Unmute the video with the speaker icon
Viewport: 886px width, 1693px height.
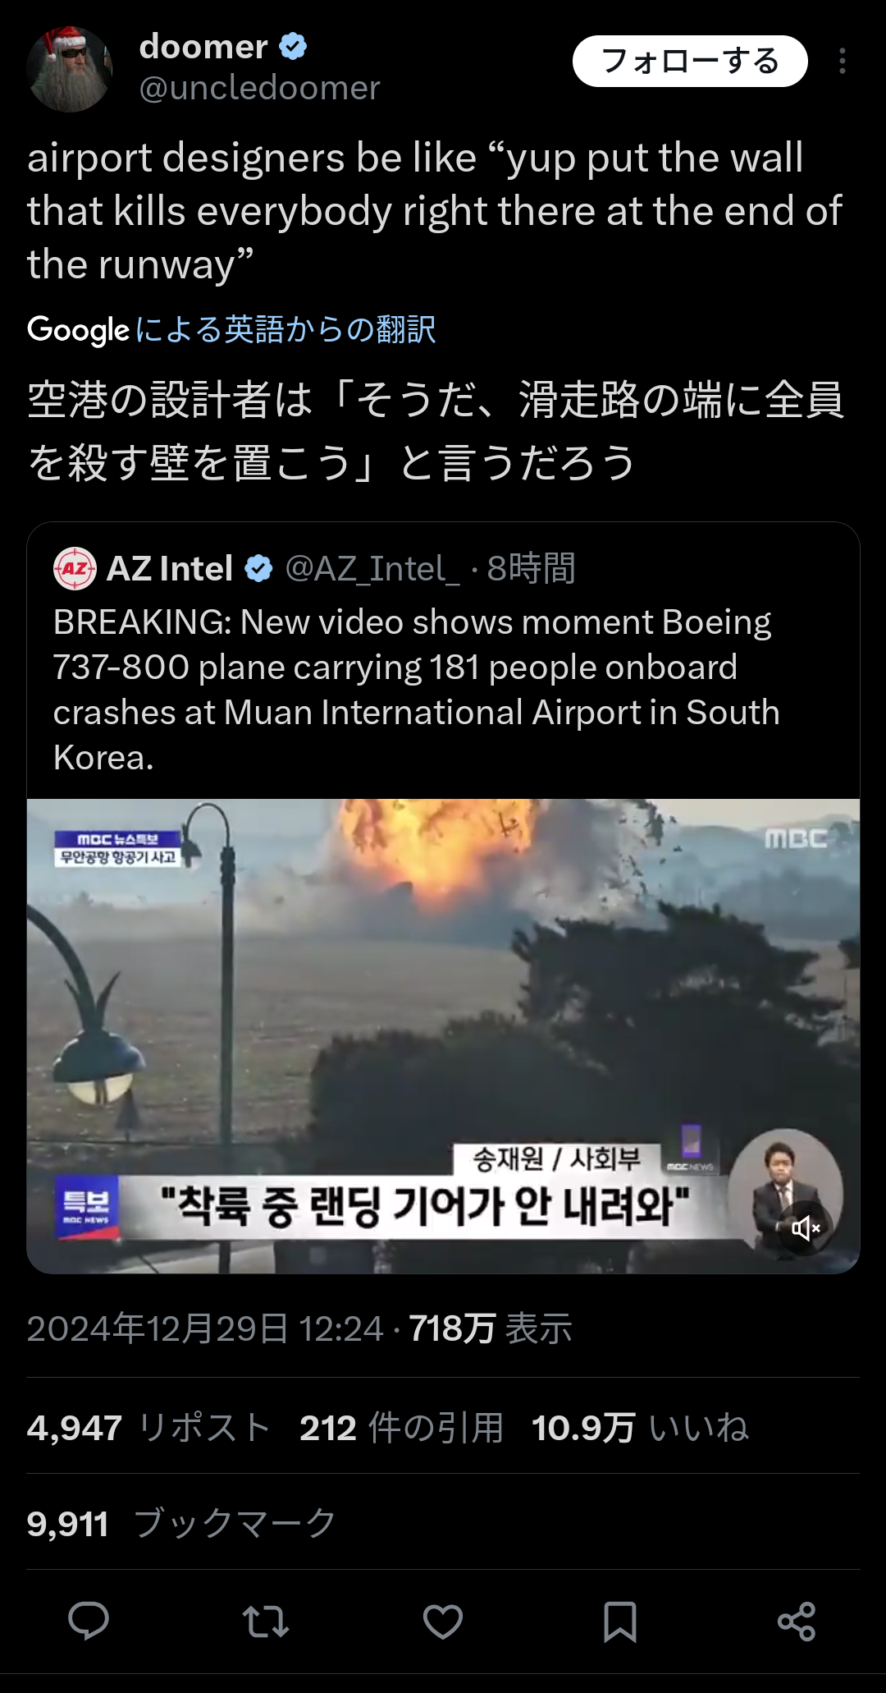tap(806, 1228)
